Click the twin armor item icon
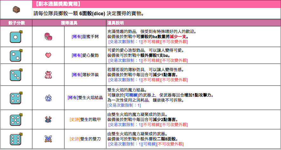 (x=48, y=120)
